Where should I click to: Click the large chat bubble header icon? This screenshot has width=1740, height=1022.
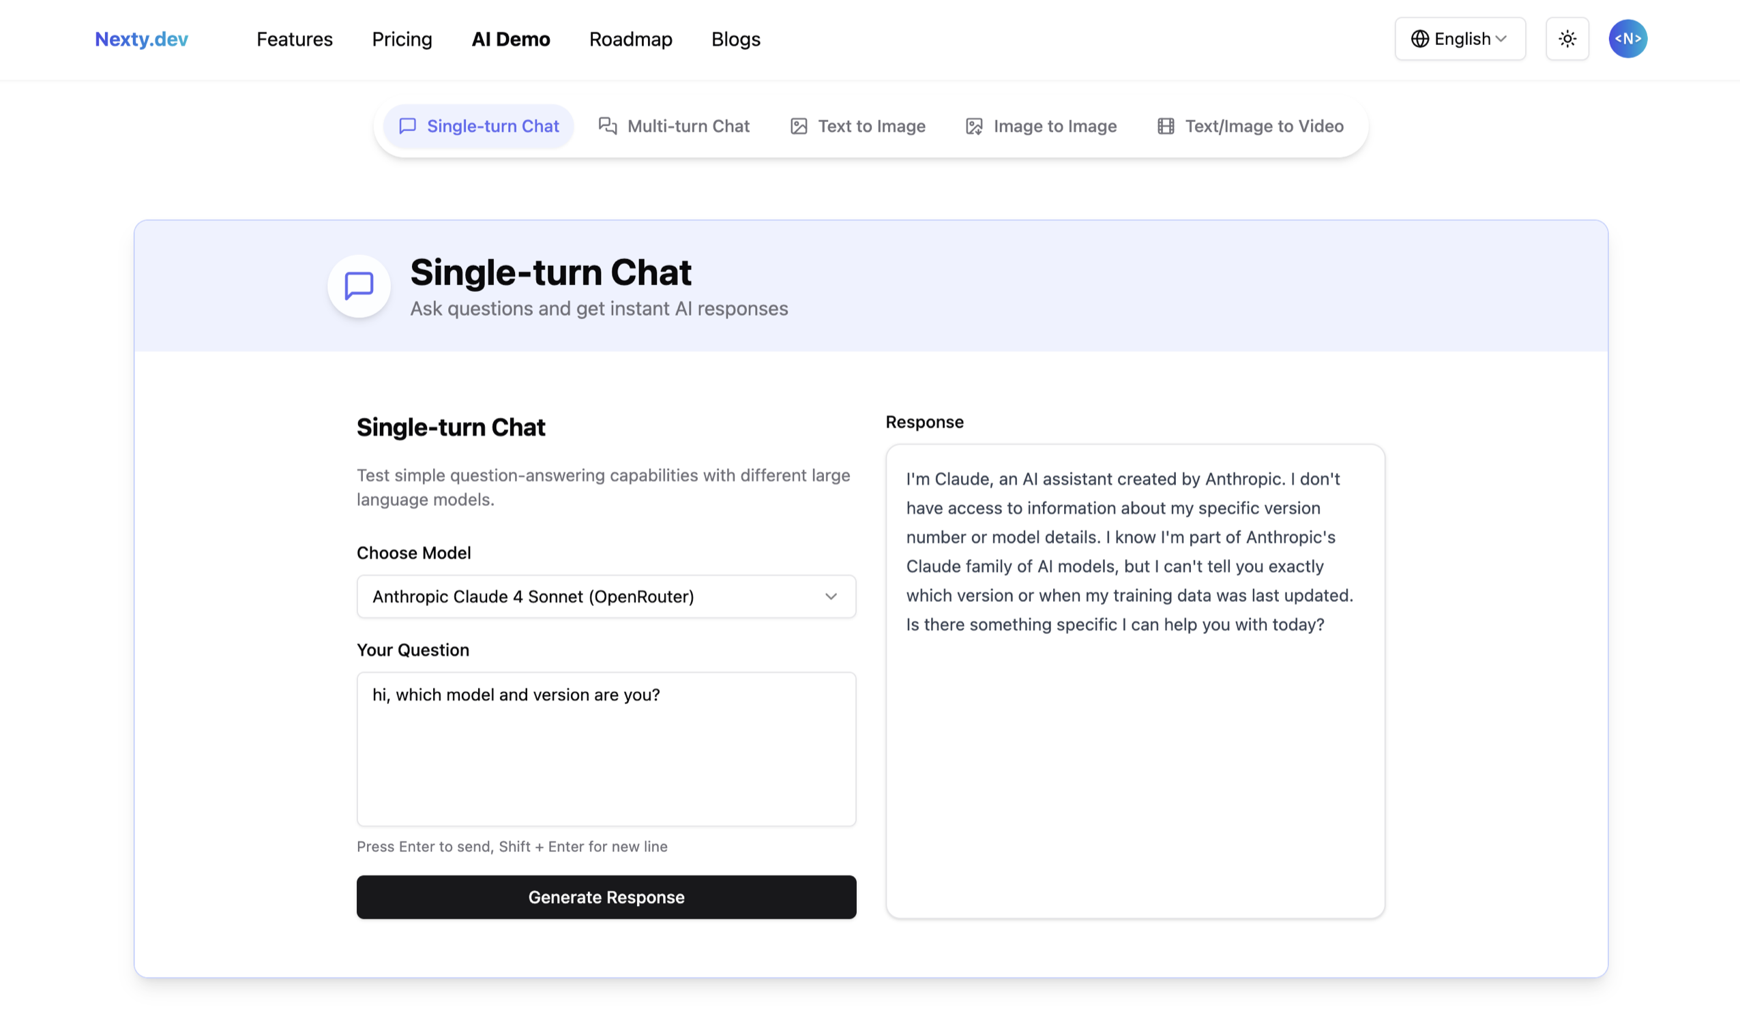click(x=359, y=286)
